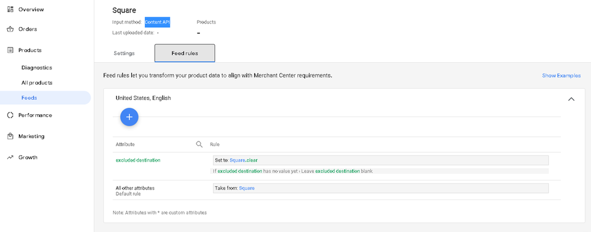This screenshot has width=591, height=232.
Task: Open Overview from the sidebar
Action: [x=31, y=9]
